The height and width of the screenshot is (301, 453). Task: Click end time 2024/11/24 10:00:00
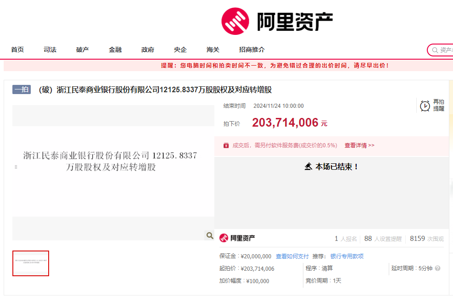pos(279,106)
